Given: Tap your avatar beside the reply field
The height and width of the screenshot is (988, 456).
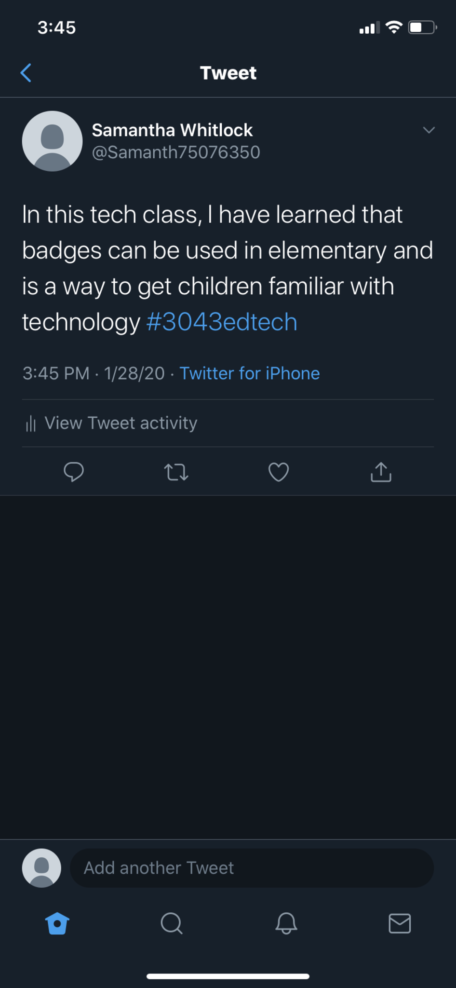Looking at the screenshot, I should pyautogui.click(x=41, y=868).
